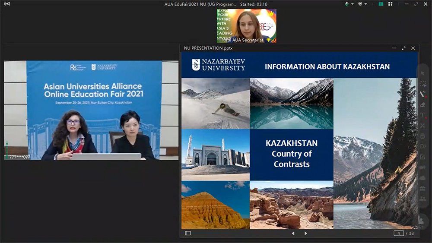432x243 pixels.
Task: Select the text annotation tool
Action: [422, 115]
